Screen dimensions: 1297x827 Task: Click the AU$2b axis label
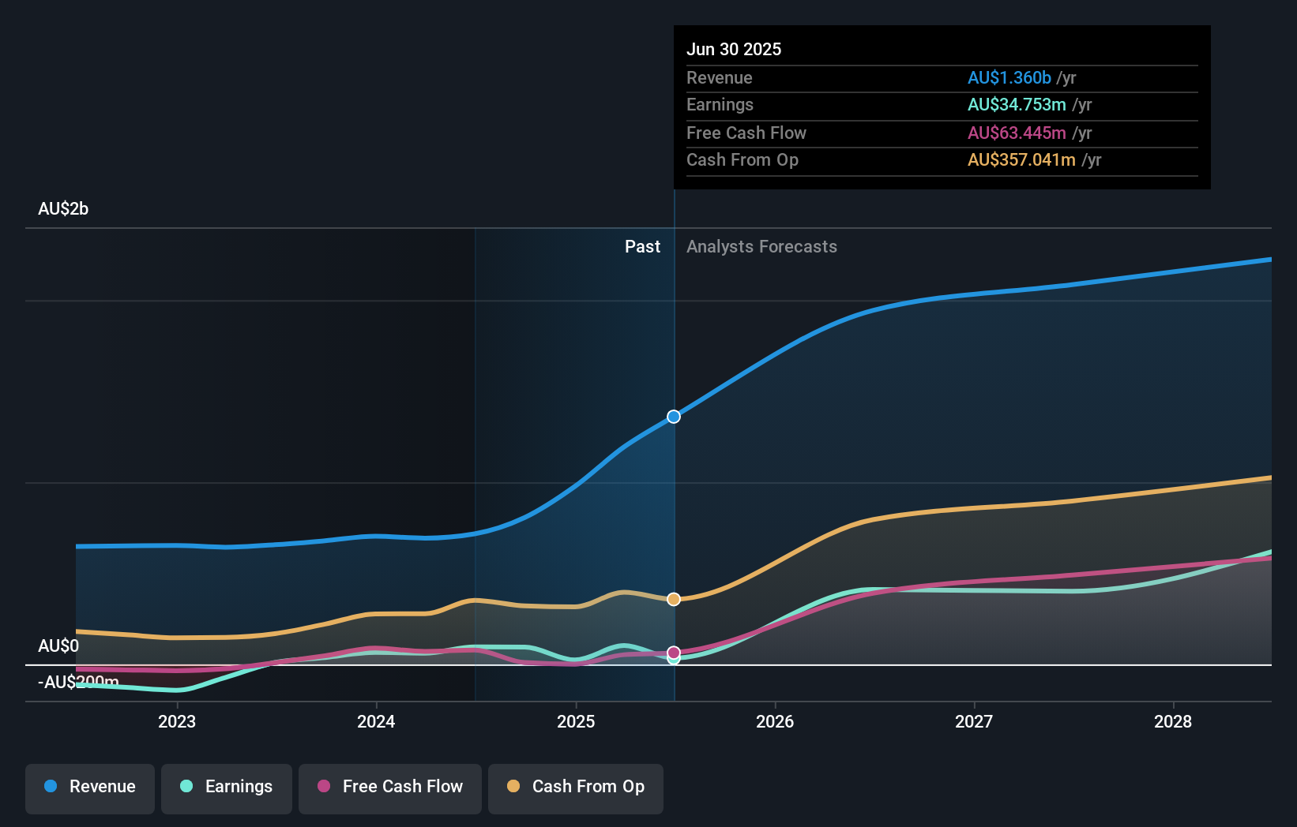click(63, 208)
